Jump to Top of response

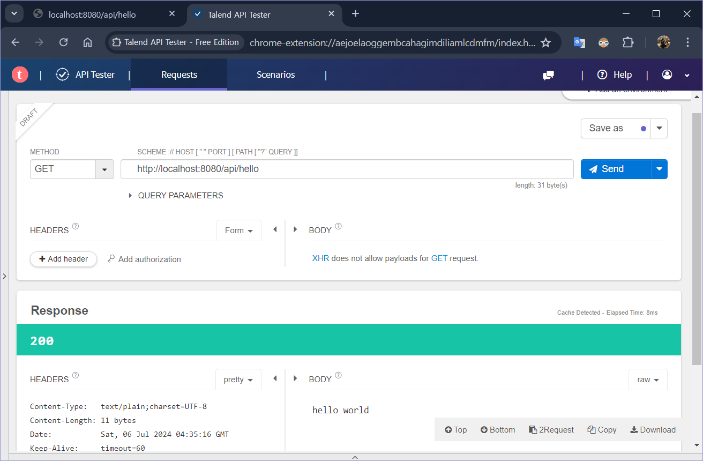coord(455,430)
